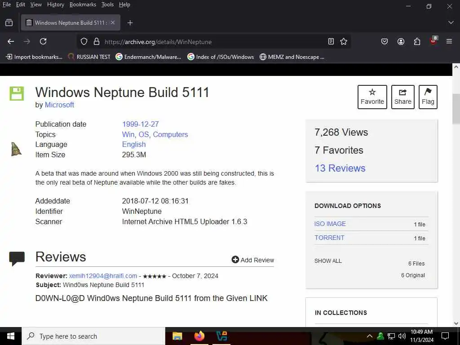Flag this archive item

click(428, 97)
